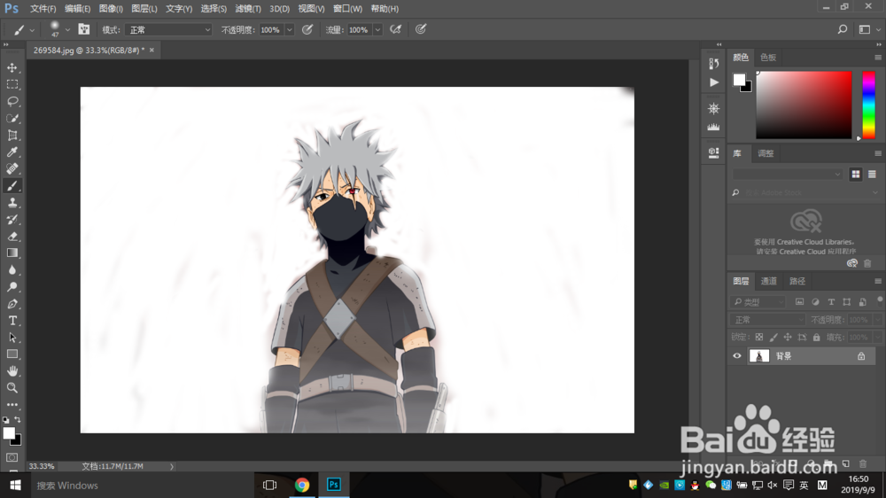Select the Crop tool
The width and height of the screenshot is (886, 498).
(x=12, y=135)
